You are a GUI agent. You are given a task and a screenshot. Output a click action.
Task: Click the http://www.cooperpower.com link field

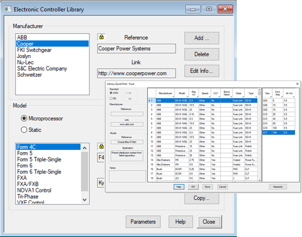click(136, 73)
